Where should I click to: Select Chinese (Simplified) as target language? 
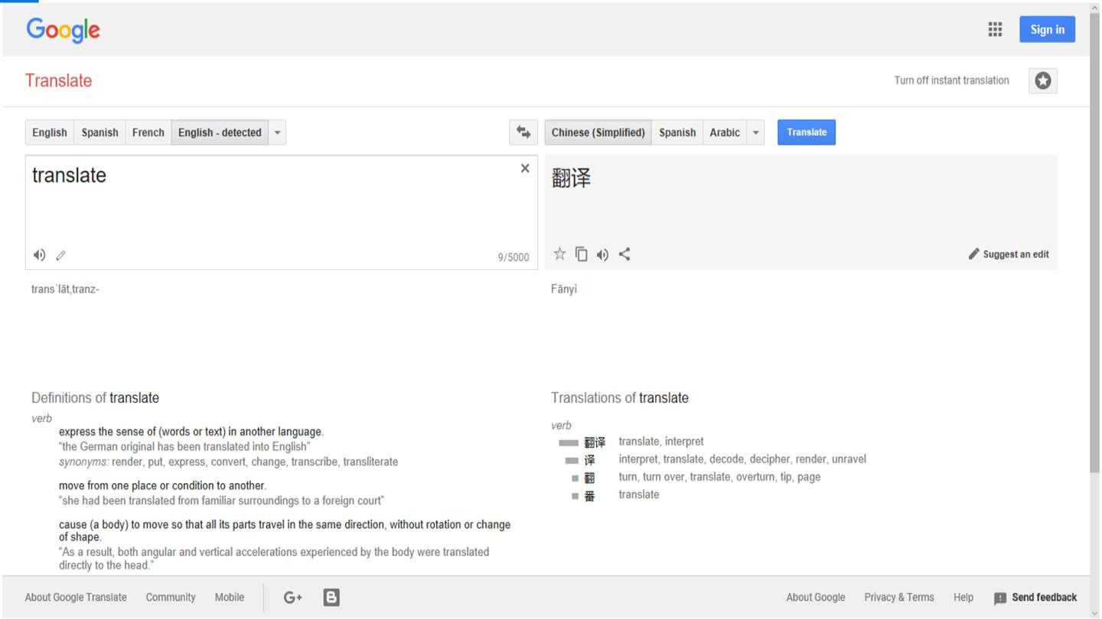point(598,132)
